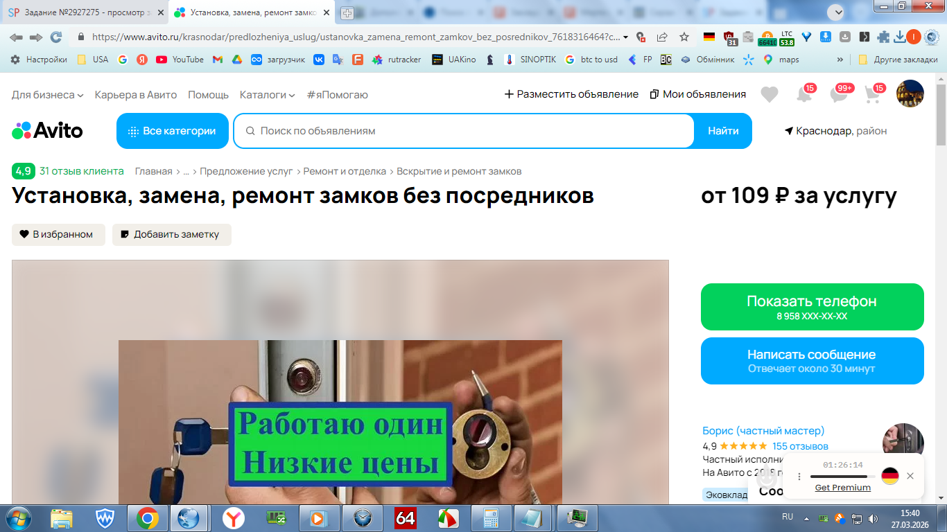This screenshot has height=532, width=947.
Task: Click the Windows Start button
Action: coord(19,517)
